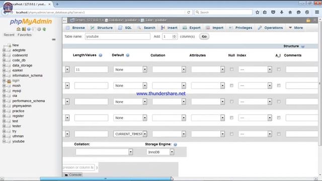Click the New database icon in tree
322x181 pixels.
click(9, 45)
